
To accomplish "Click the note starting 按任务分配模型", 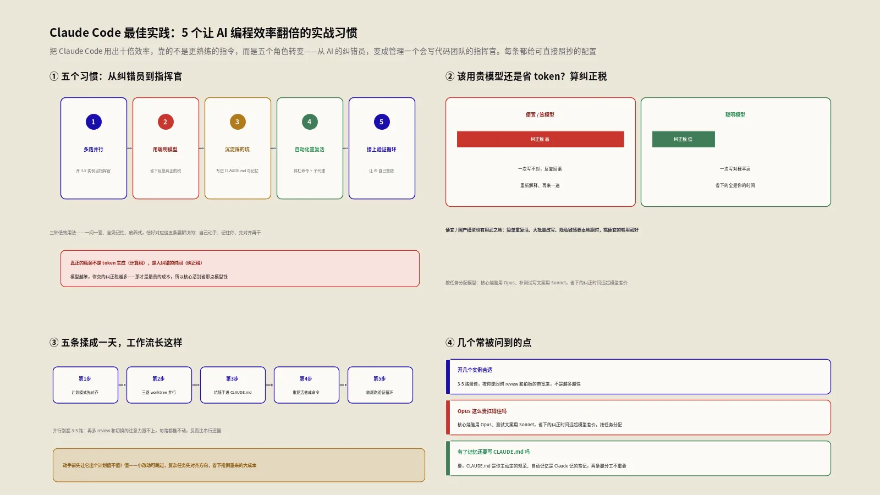I will [536, 283].
